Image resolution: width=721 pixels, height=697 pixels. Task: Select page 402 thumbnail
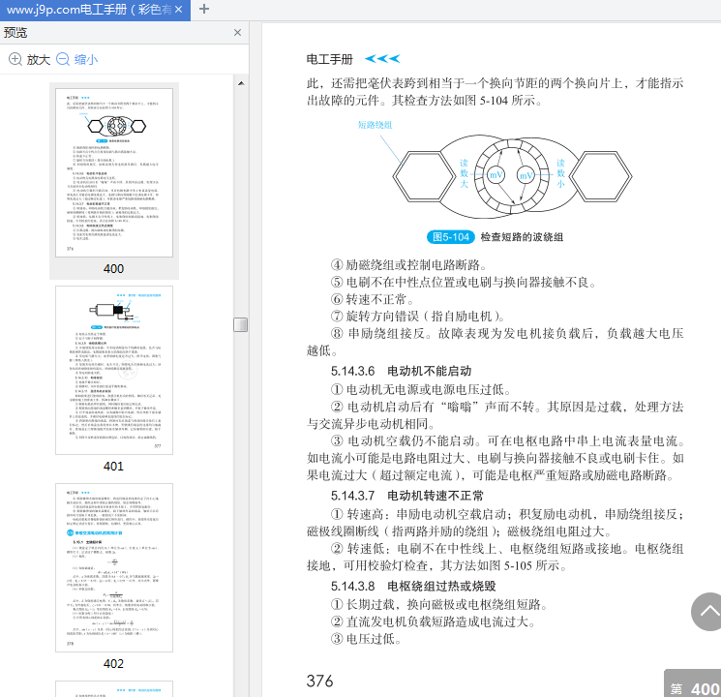(114, 567)
